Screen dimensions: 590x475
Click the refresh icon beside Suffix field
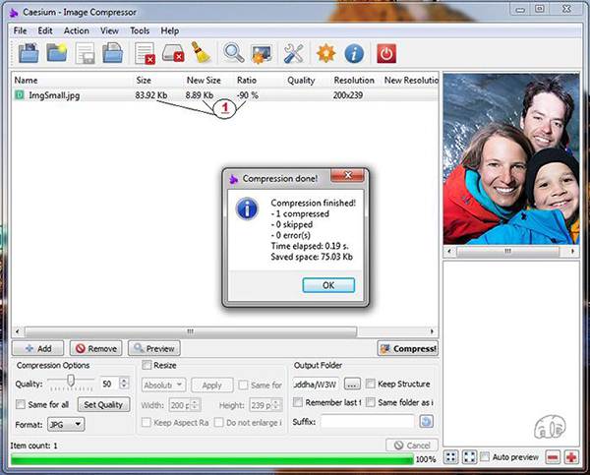click(427, 421)
